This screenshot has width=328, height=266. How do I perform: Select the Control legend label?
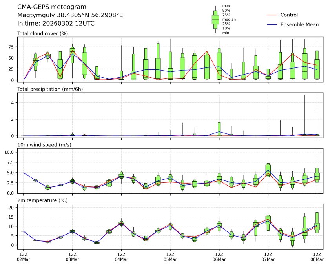pos(289,15)
